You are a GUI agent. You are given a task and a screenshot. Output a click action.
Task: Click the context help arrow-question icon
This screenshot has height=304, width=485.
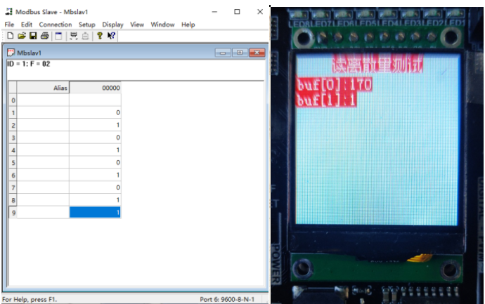[111, 36]
